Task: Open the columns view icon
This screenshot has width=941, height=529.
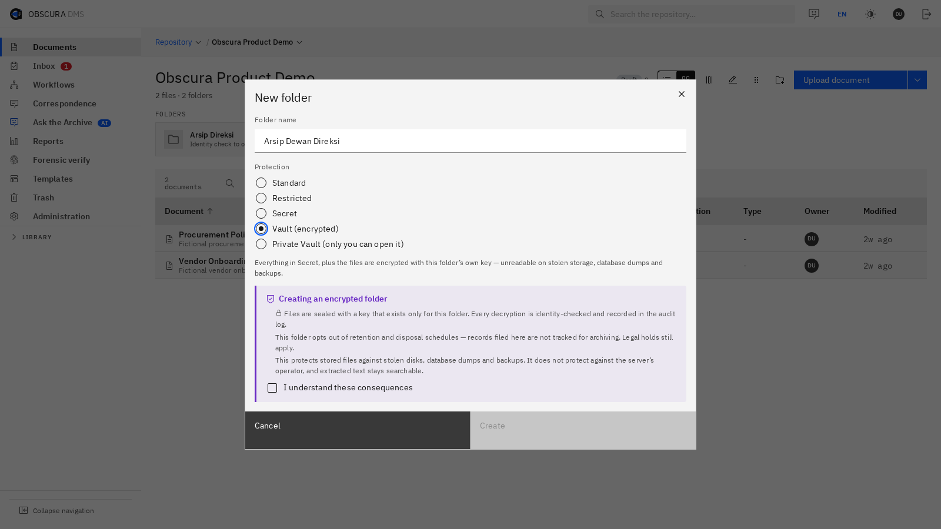Action: [709, 80]
